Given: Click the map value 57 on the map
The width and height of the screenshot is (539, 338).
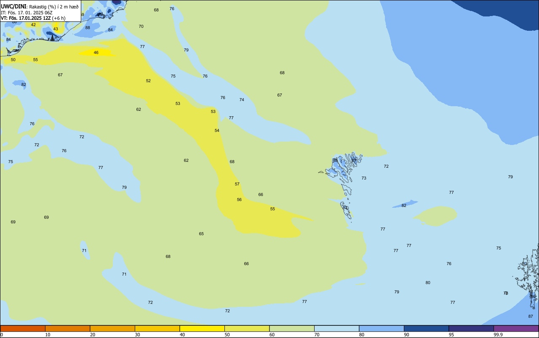Looking at the screenshot, I should click(237, 184).
